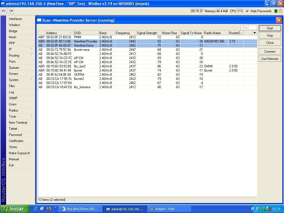The width and height of the screenshot is (284, 213).
Task: Sort by the Address column header
Action: 59,33
